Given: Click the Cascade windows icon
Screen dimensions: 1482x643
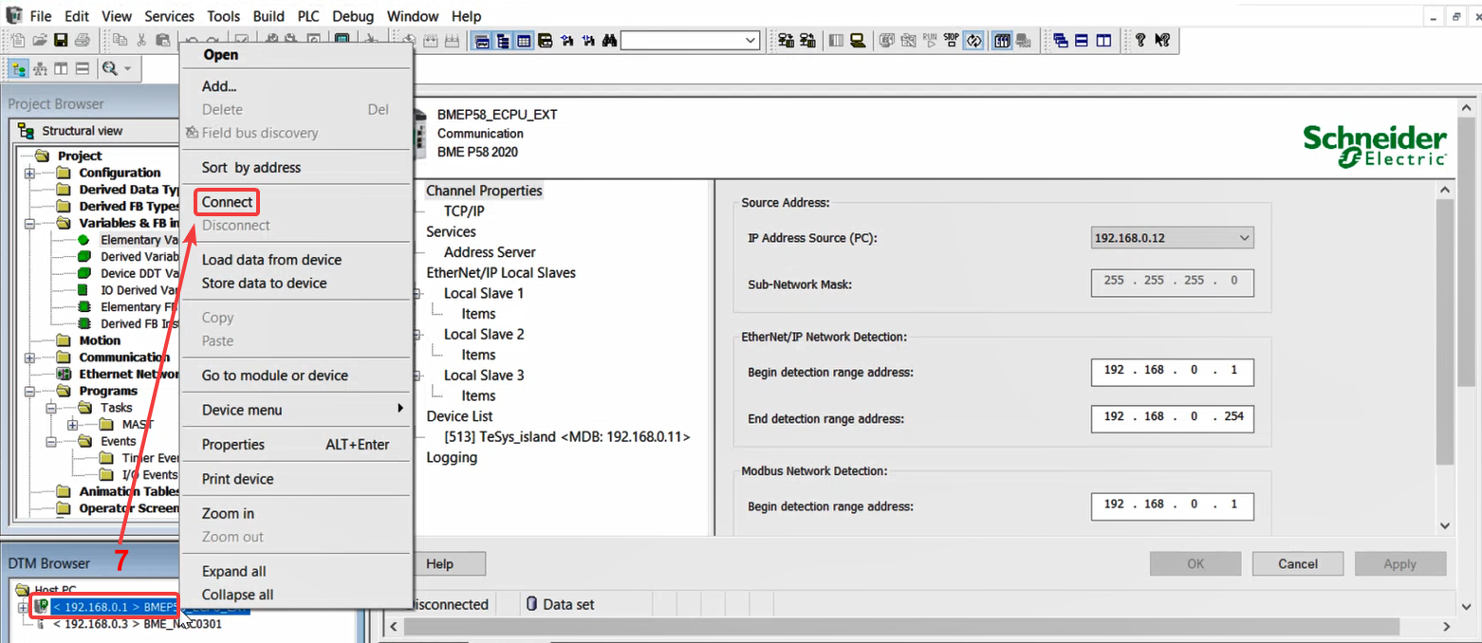Looking at the screenshot, I should coord(1061,40).
